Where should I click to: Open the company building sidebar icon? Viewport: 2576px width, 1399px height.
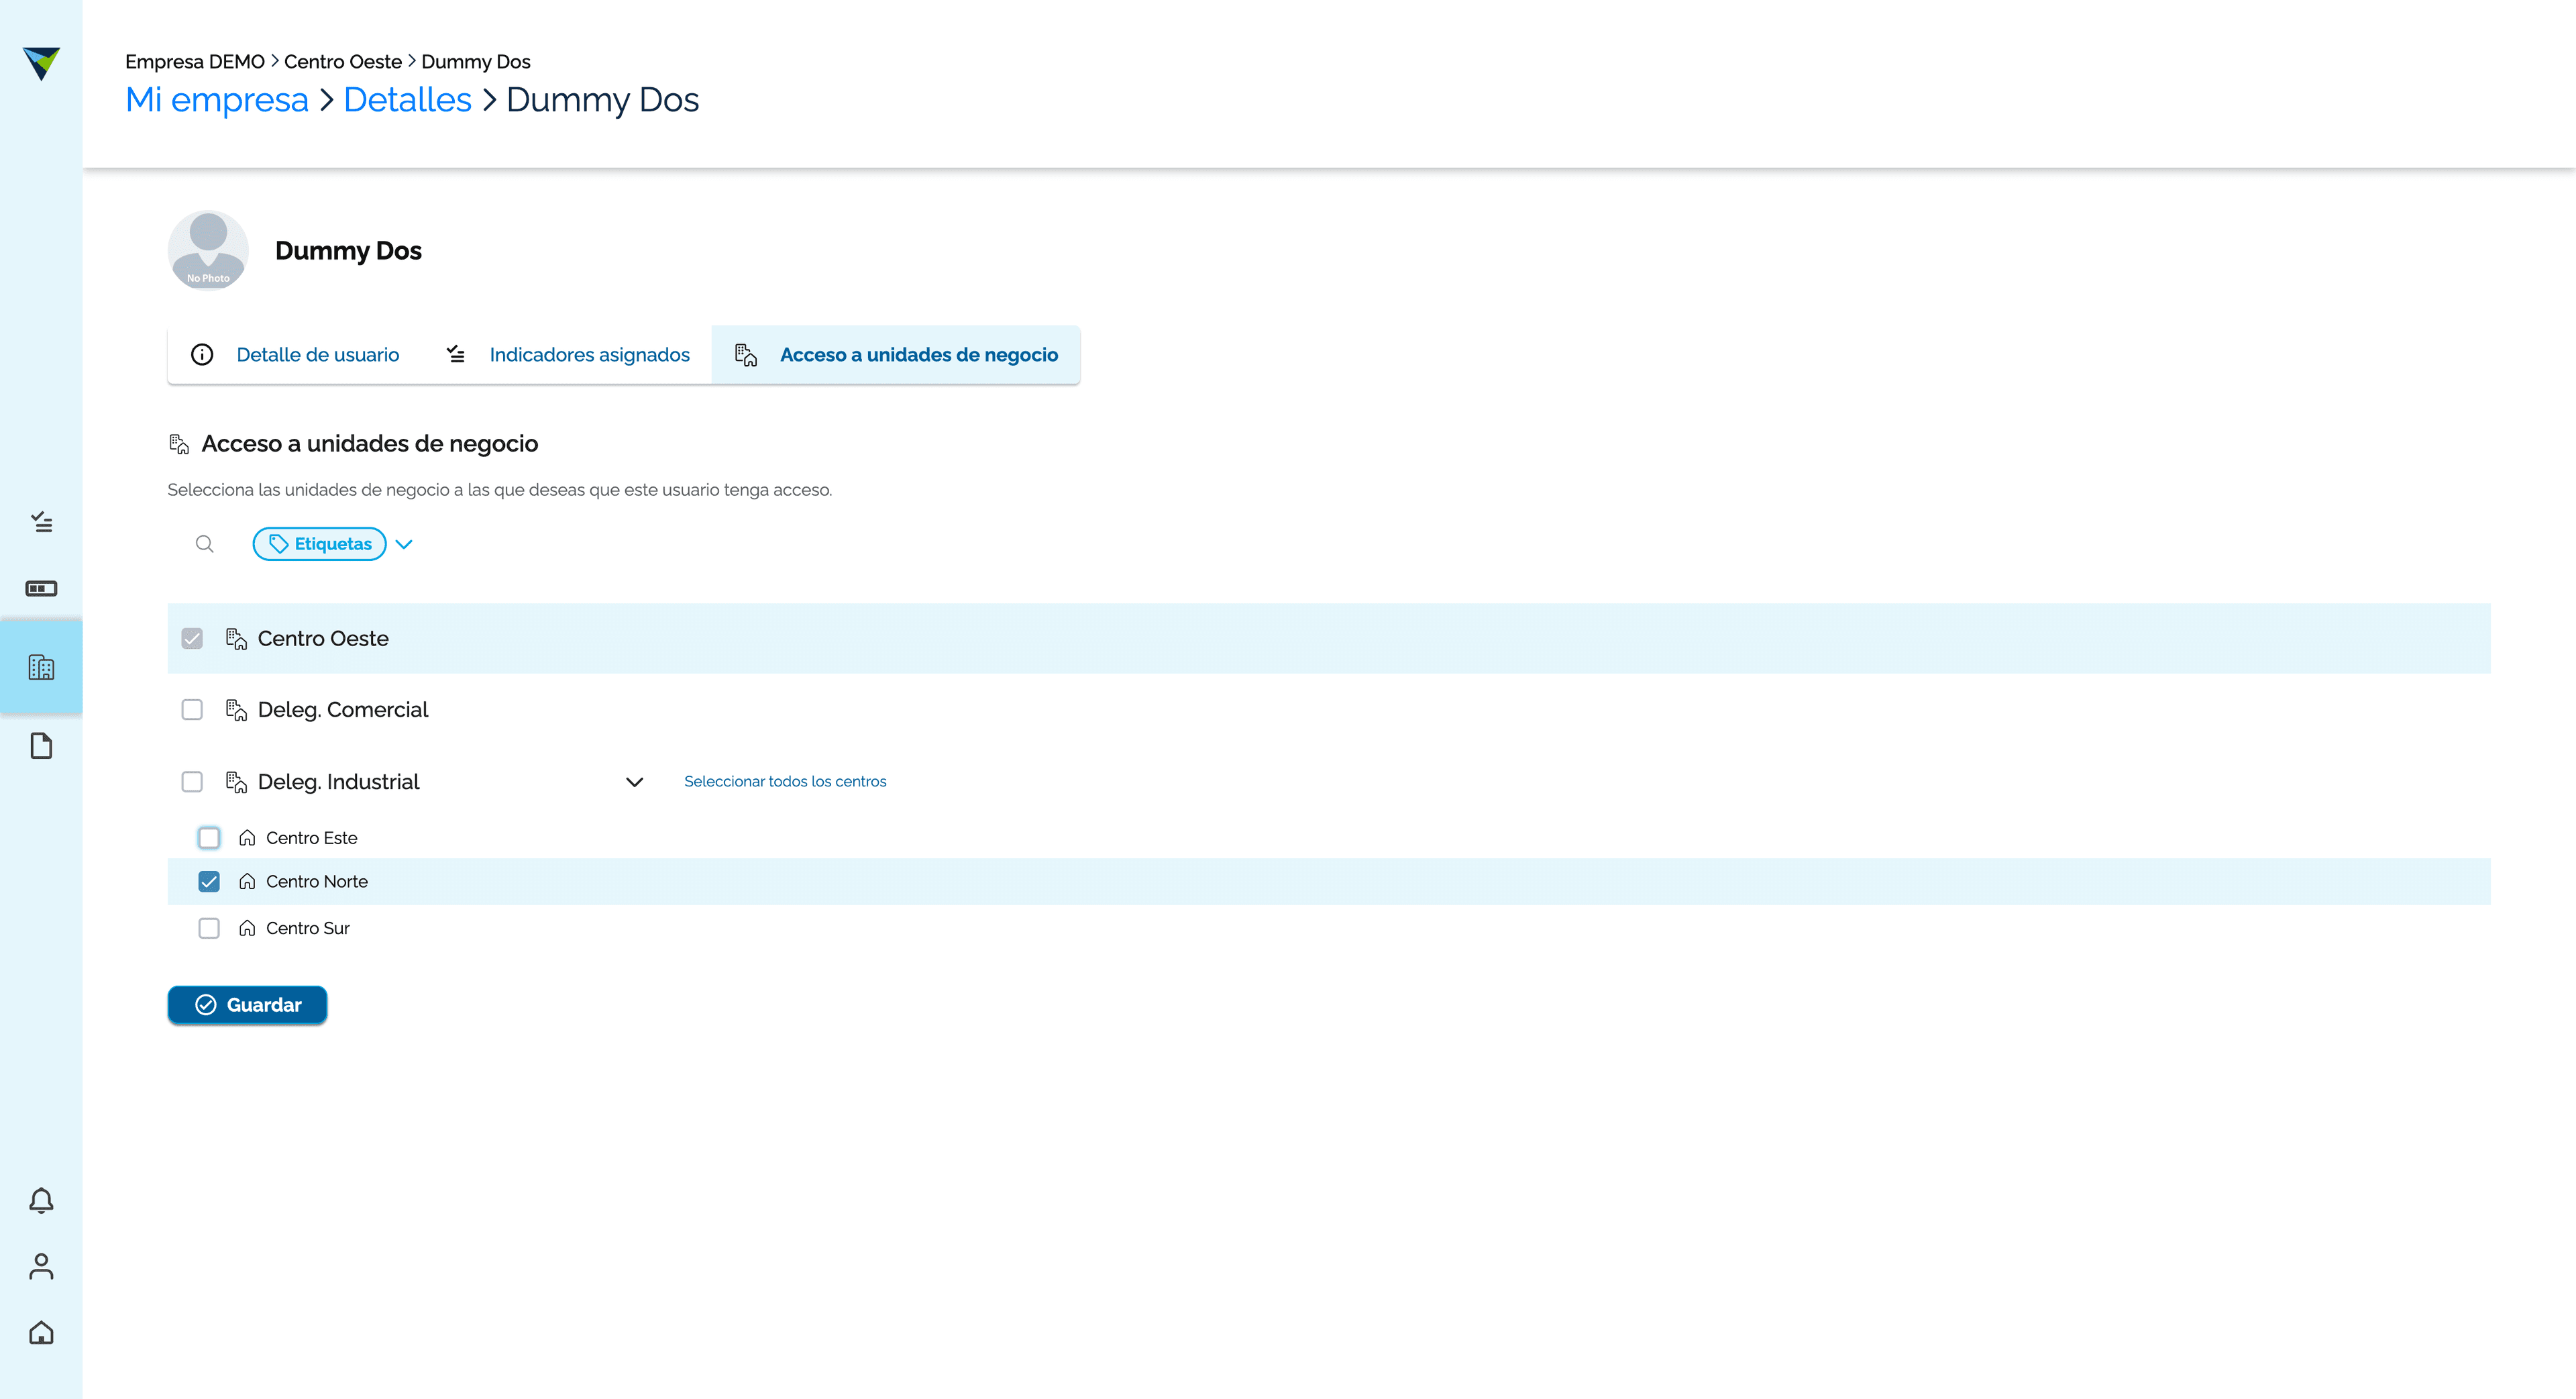coord(41,667)
